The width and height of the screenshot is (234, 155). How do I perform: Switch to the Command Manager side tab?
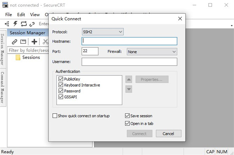coord(3,87)
